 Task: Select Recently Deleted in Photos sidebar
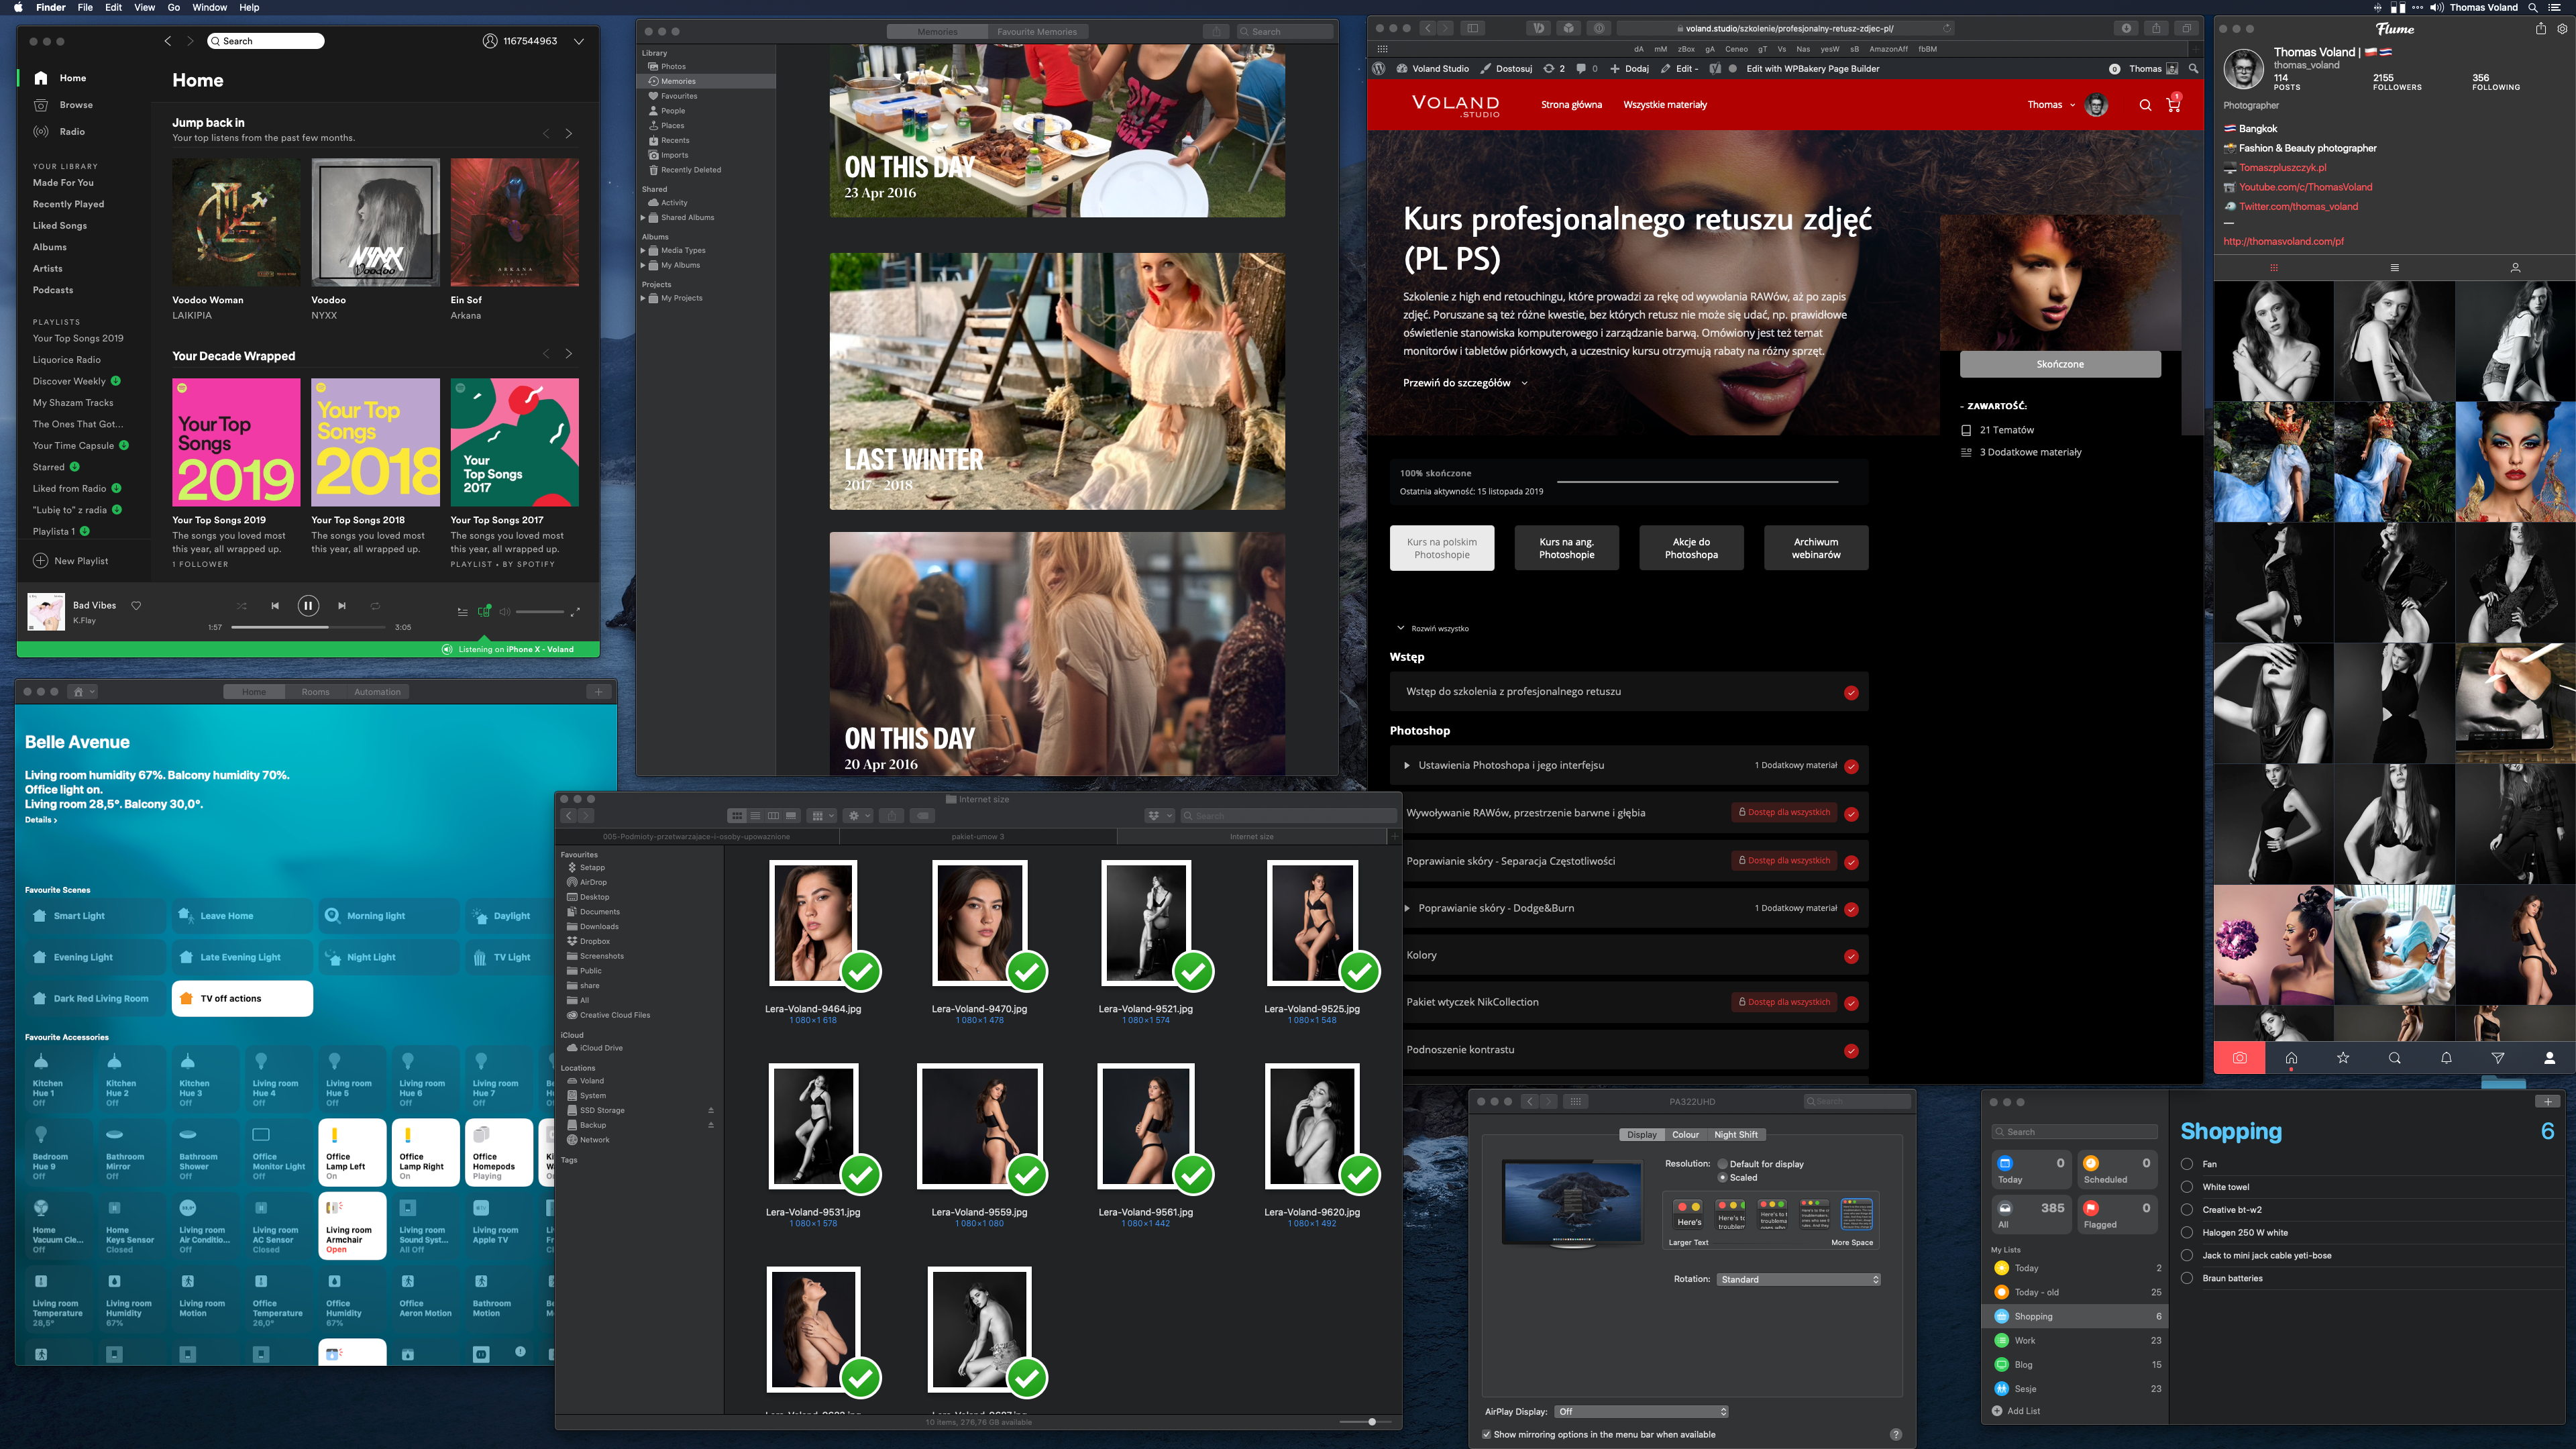[x=690, y=170]
